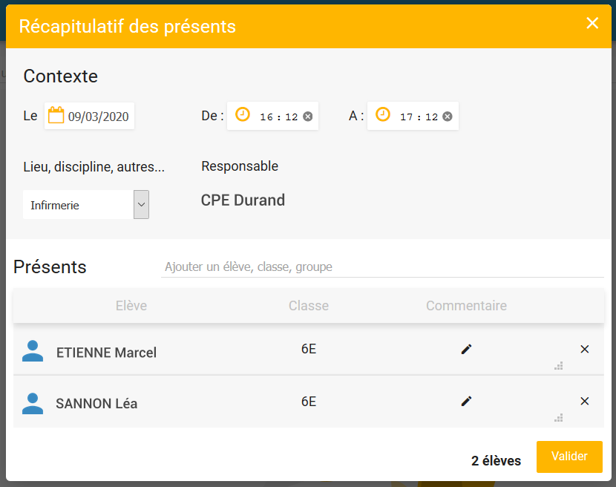Click the Valider button
616x487 pixels.
click(569, 457)
